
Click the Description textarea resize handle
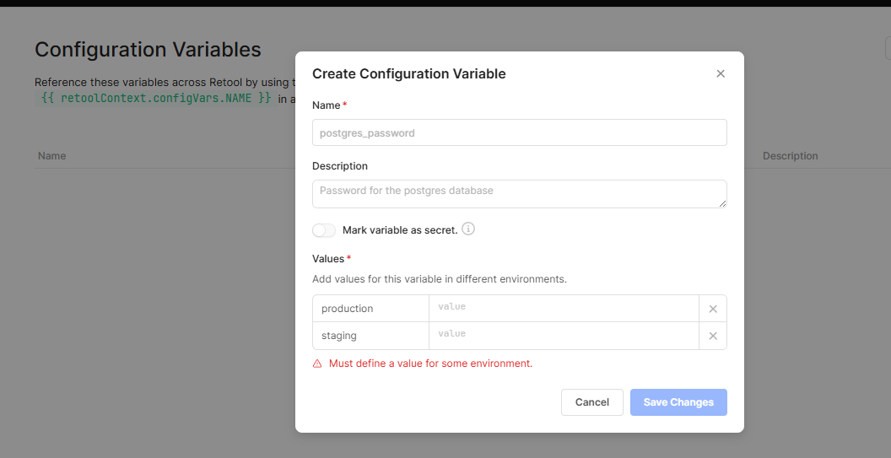(x=722, y=203)
